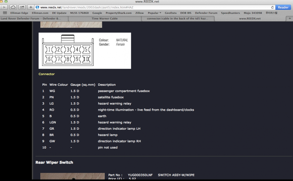The width and height of the screenshot is (293, 181).
Task: Click part number YUG000350LNF
Action: 140,175
